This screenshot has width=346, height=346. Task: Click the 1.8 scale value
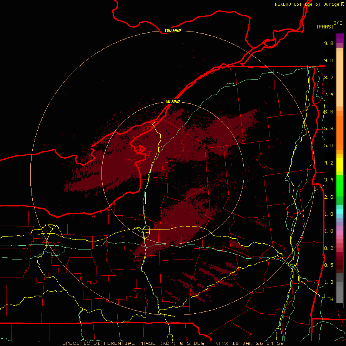[x=329, y=214]
